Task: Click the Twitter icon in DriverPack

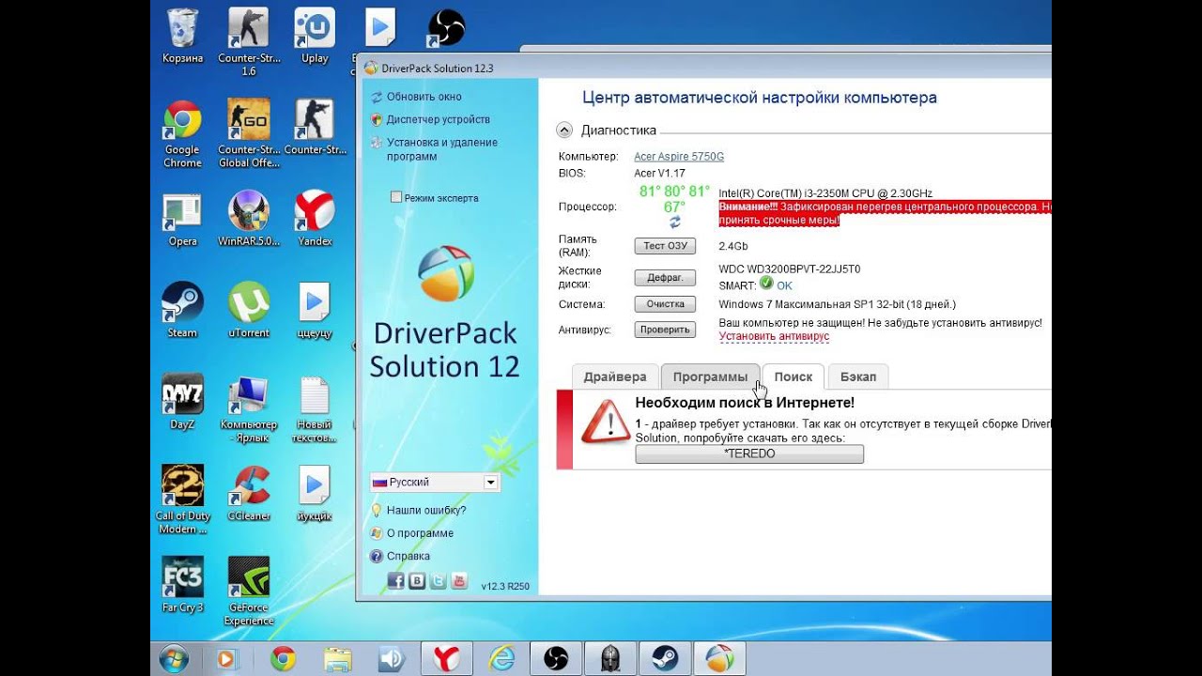Action: pyautogui.click(x=438, y=581)
